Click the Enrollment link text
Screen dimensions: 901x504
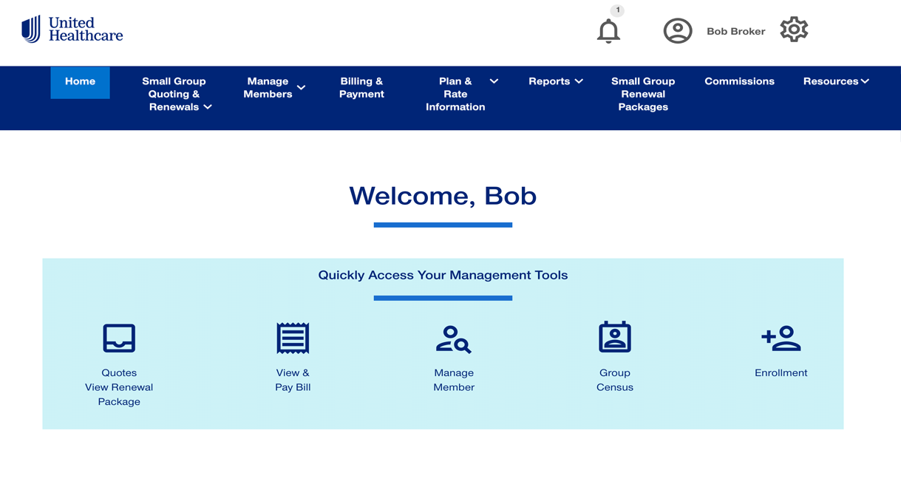tap(781, 372)
